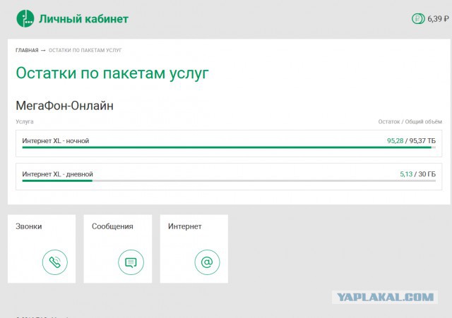Viewport: 452px width, 318px height.
Task: Click the 95,28 / 95,37 ТБ value
Action: pyautogui.click(x=411, y=141)
